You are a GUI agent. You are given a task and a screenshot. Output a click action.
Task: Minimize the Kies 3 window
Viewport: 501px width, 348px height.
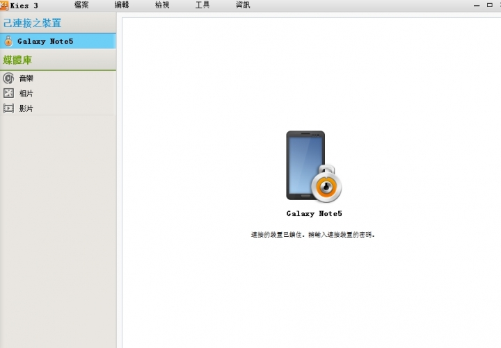(477, 6)
